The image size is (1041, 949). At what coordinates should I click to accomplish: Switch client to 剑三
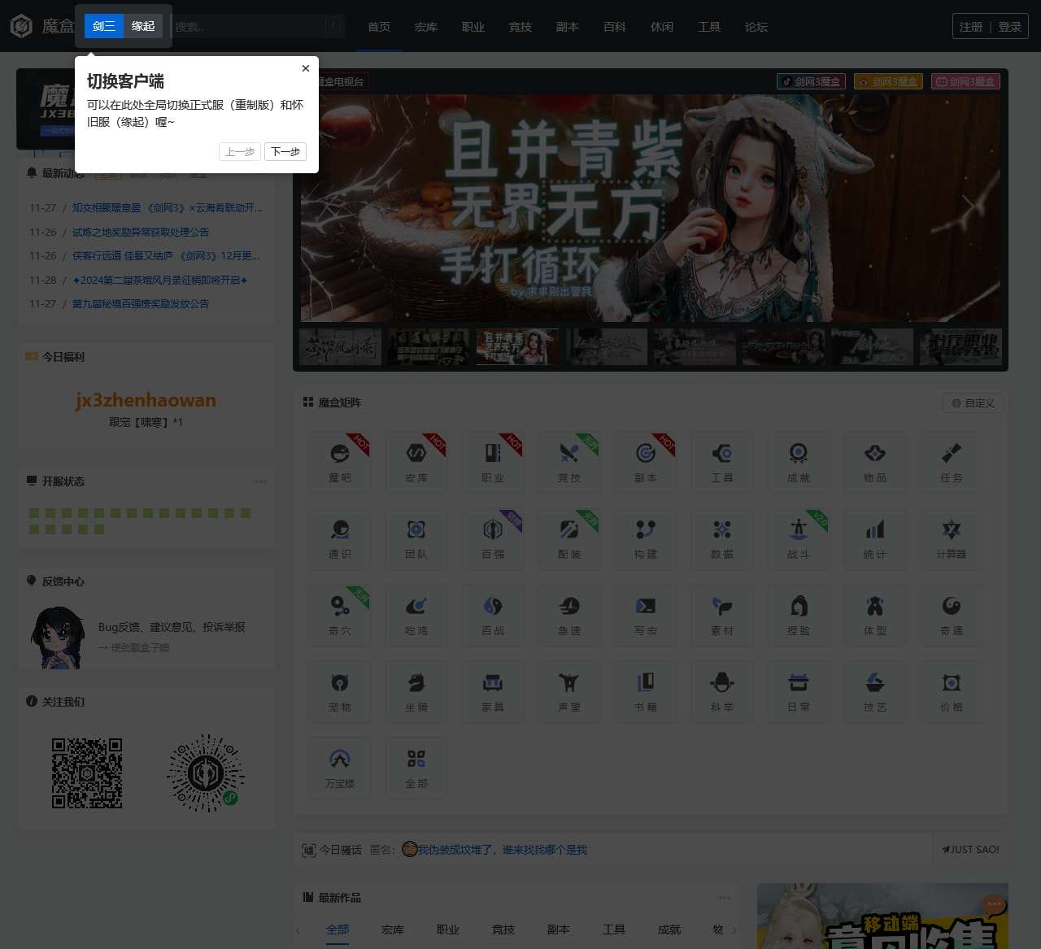tap(104, 26)
